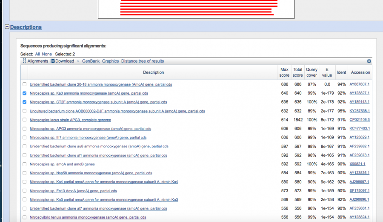Open Nitrosospira sp. III7 description link
Viewport: 383px width, 222px height.
pyautogui.click(x=88, y=137)
